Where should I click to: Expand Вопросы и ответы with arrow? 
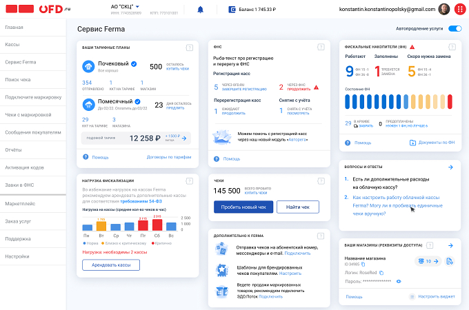450,167
